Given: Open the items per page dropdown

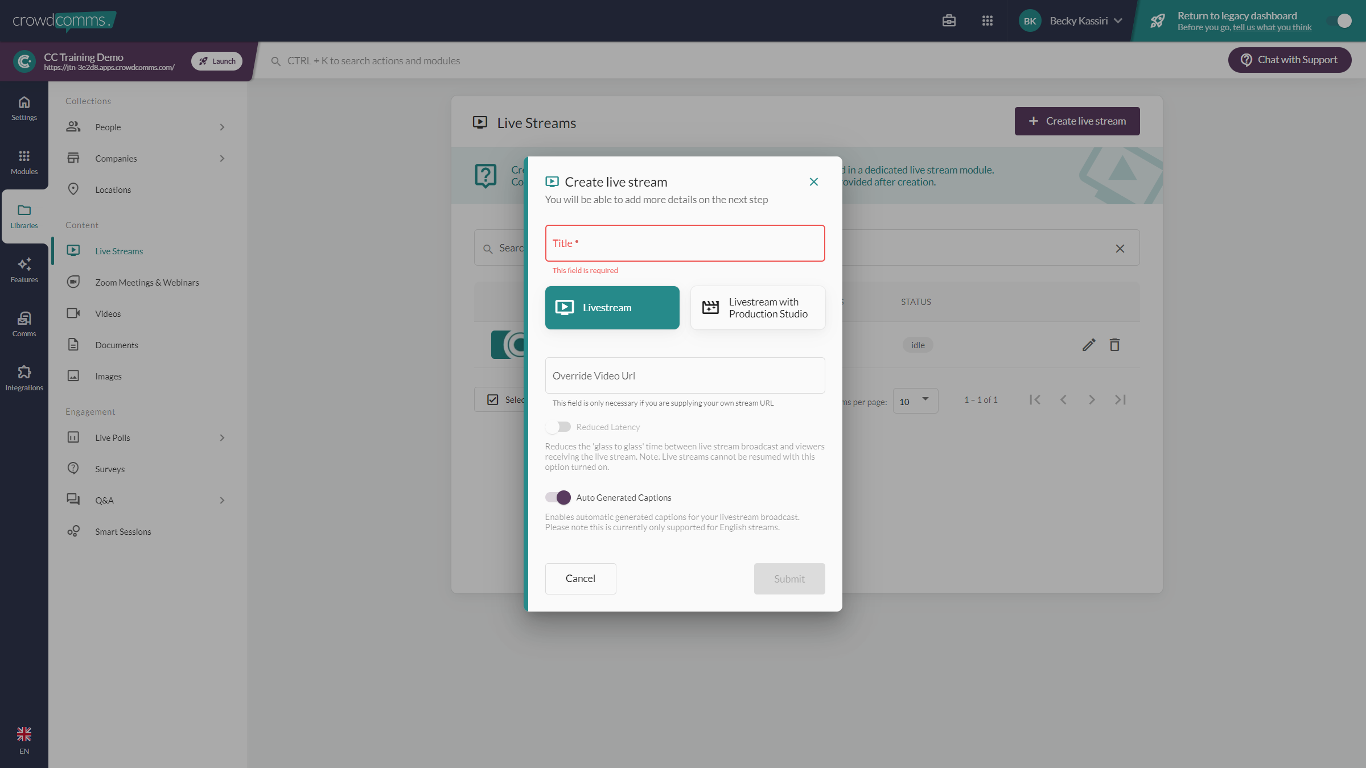Looking at the screenshot, I should click(x=915, y=401).
